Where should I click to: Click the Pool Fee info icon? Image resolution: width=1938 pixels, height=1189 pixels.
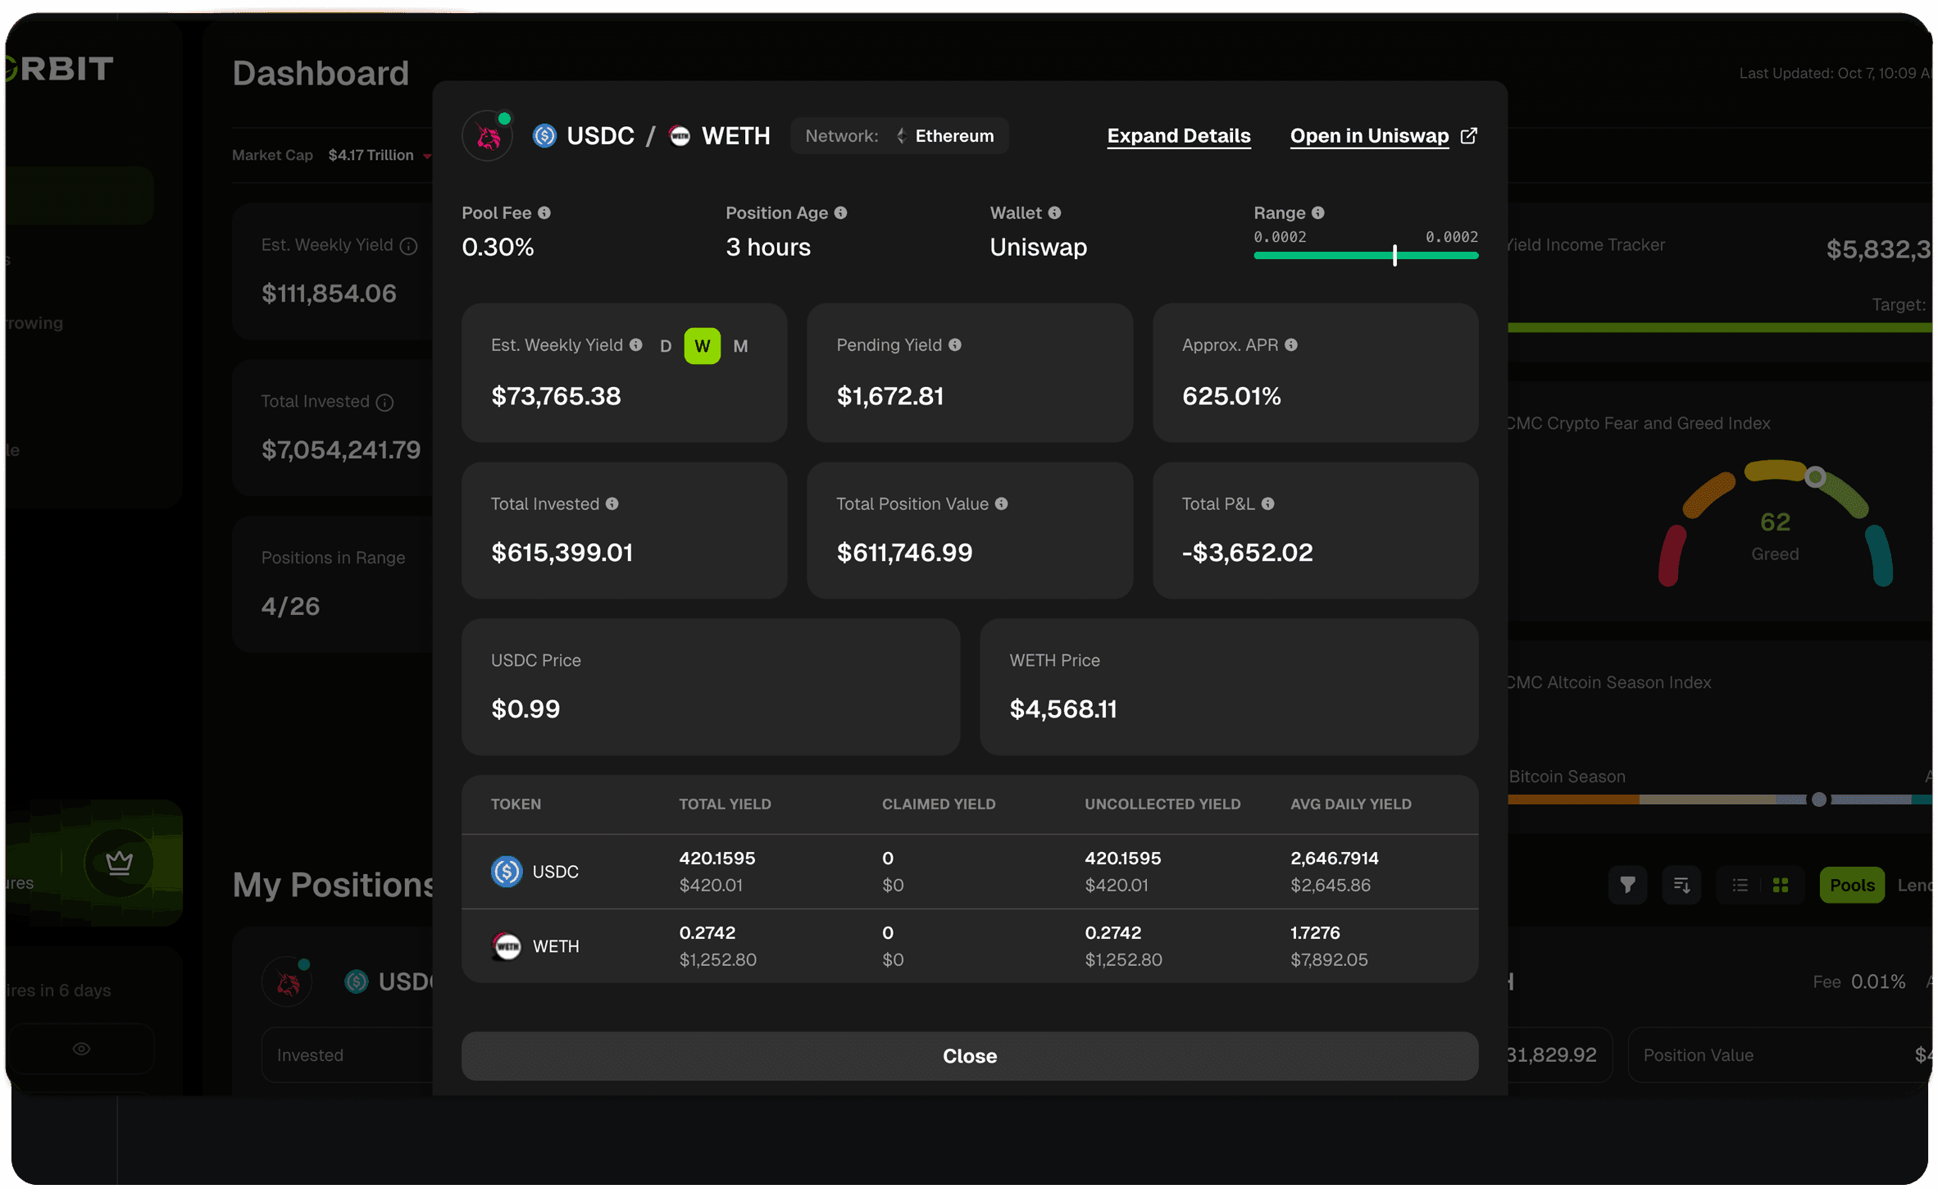click(x=544, y=213)
